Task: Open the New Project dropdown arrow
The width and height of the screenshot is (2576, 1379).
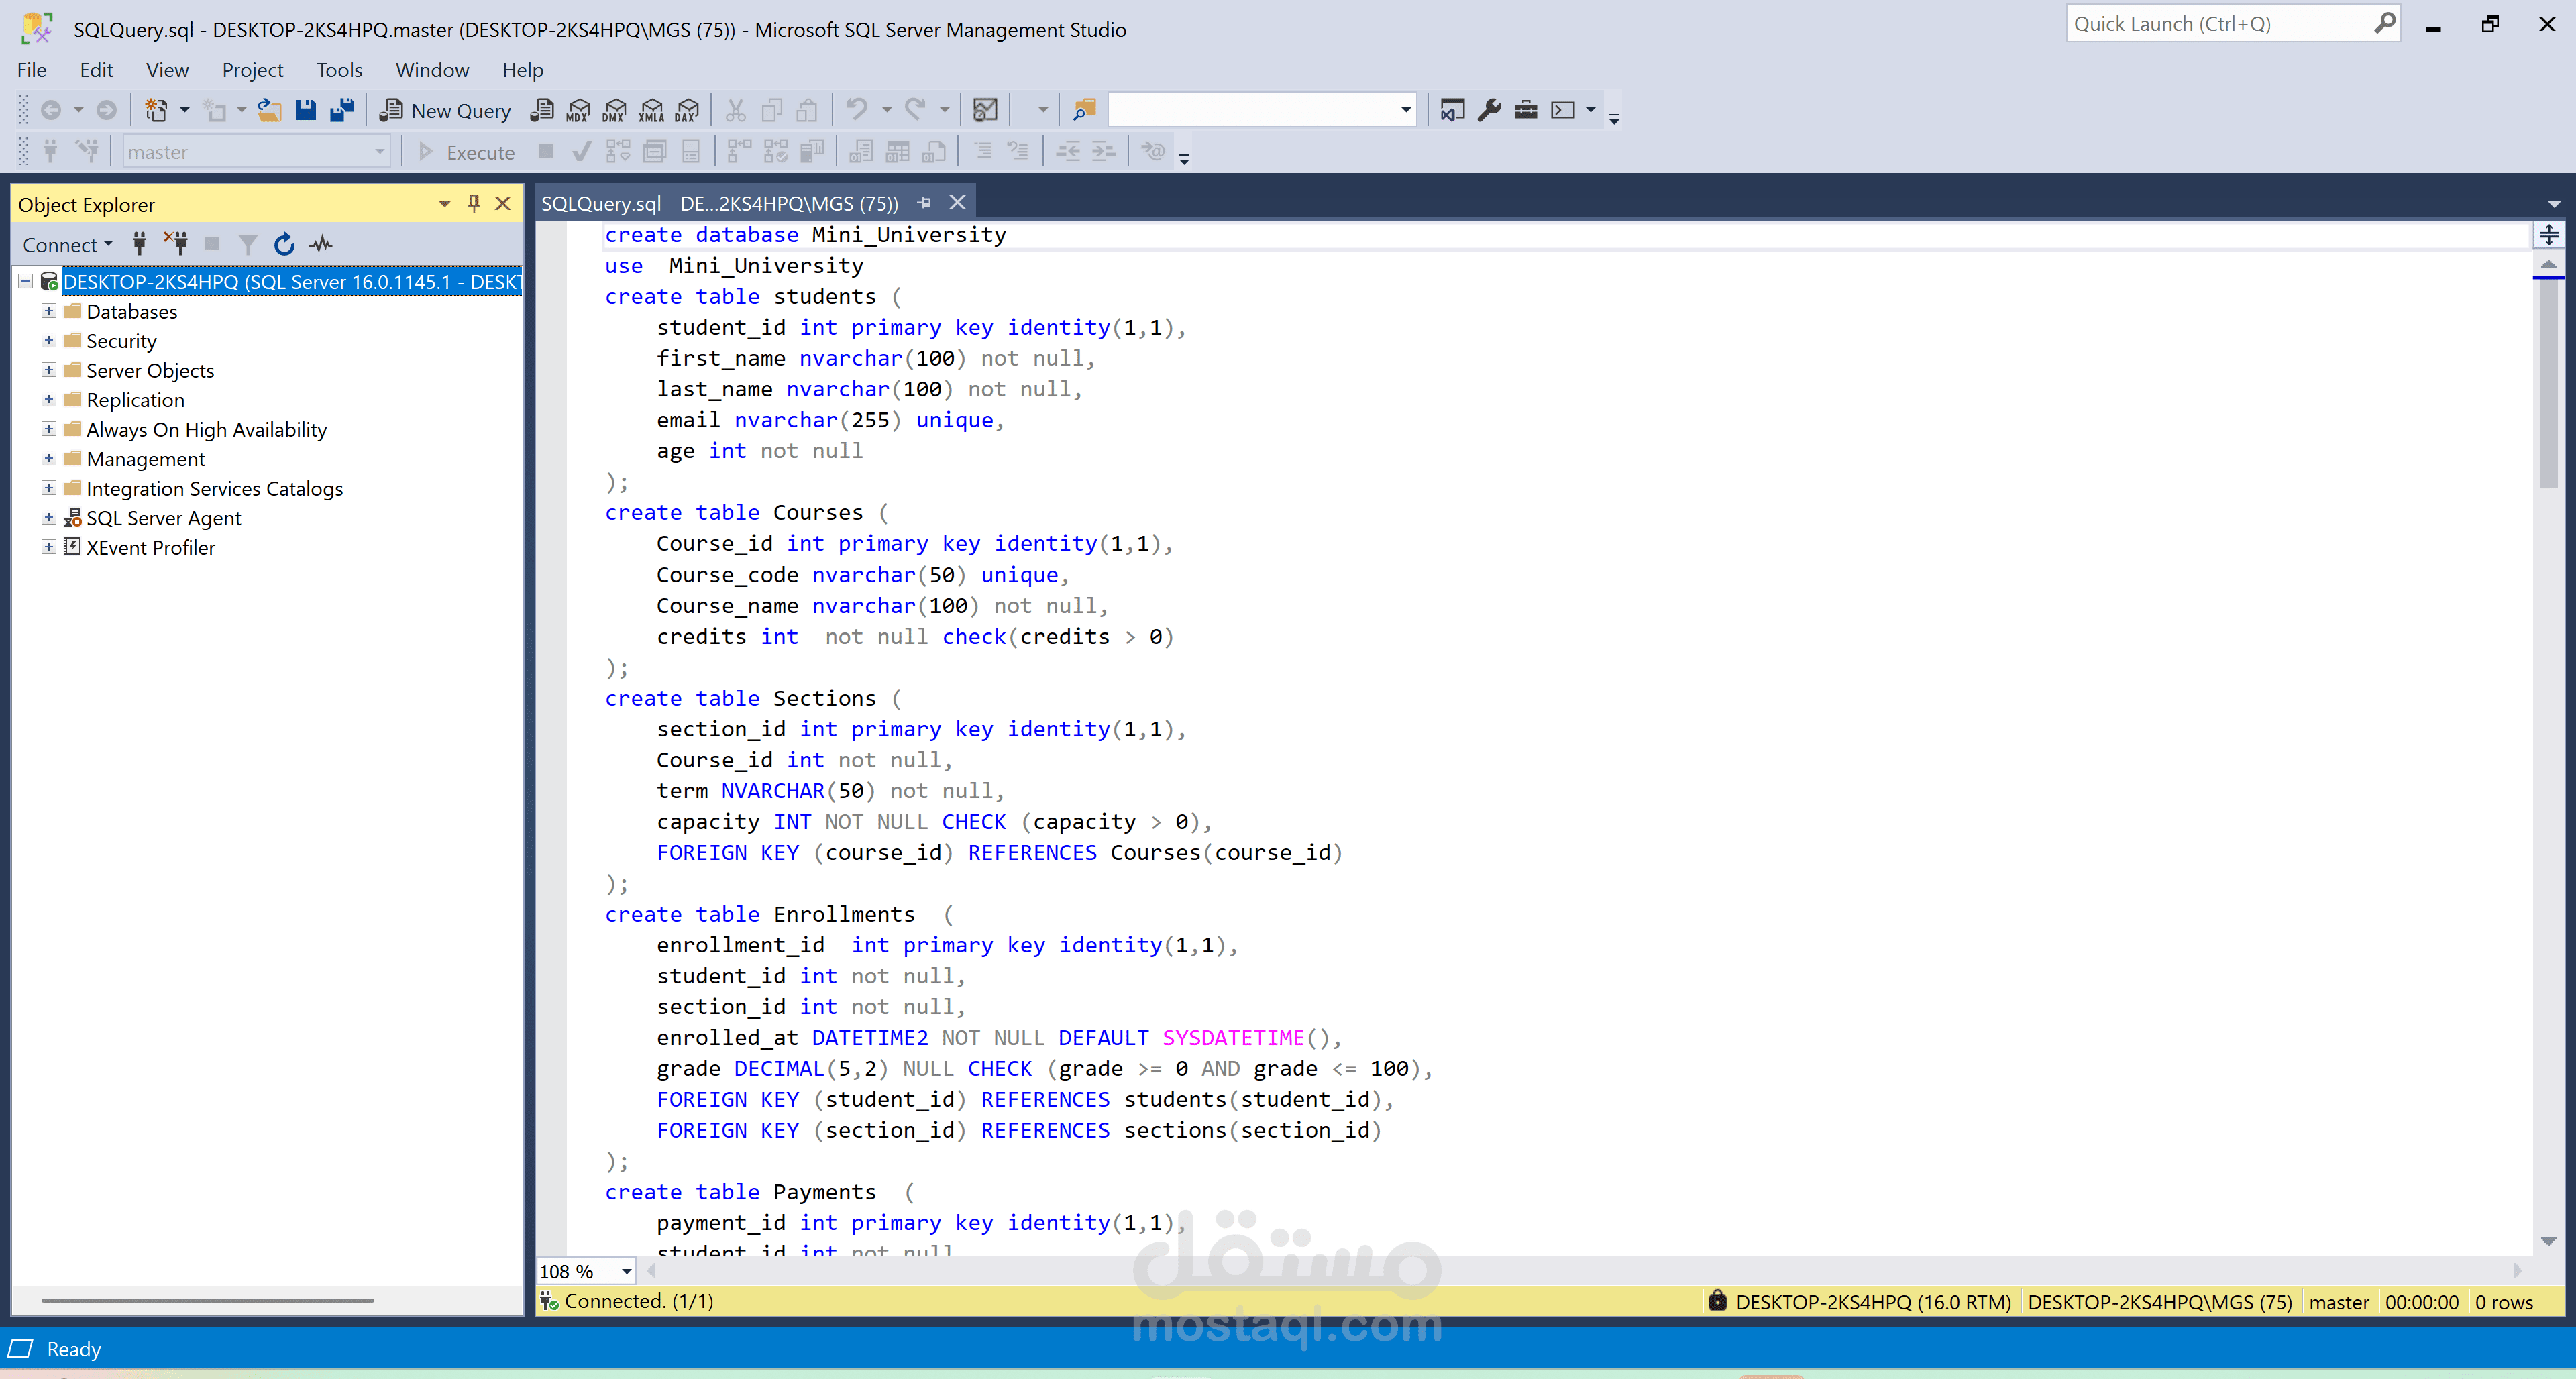Action: coord(184,110)
